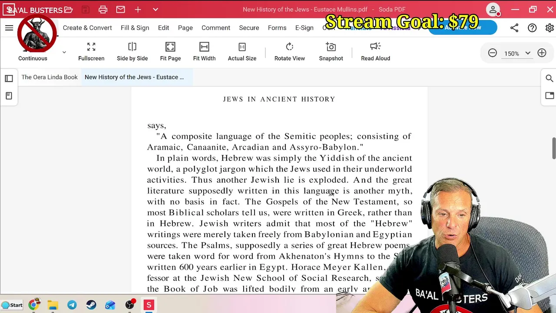This screenshot has height=313, width=556.
Task: Open the bookmarks panel icon
Action: tap(9, 96)
